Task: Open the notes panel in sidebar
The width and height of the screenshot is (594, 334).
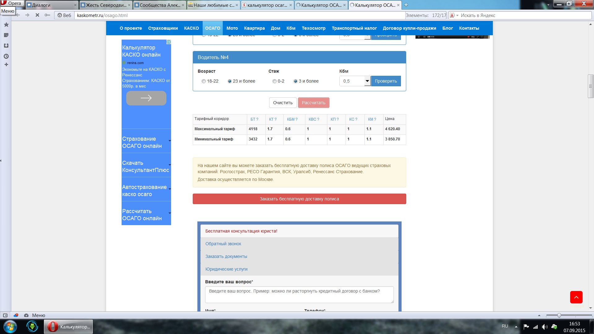Action: point(6,35)
